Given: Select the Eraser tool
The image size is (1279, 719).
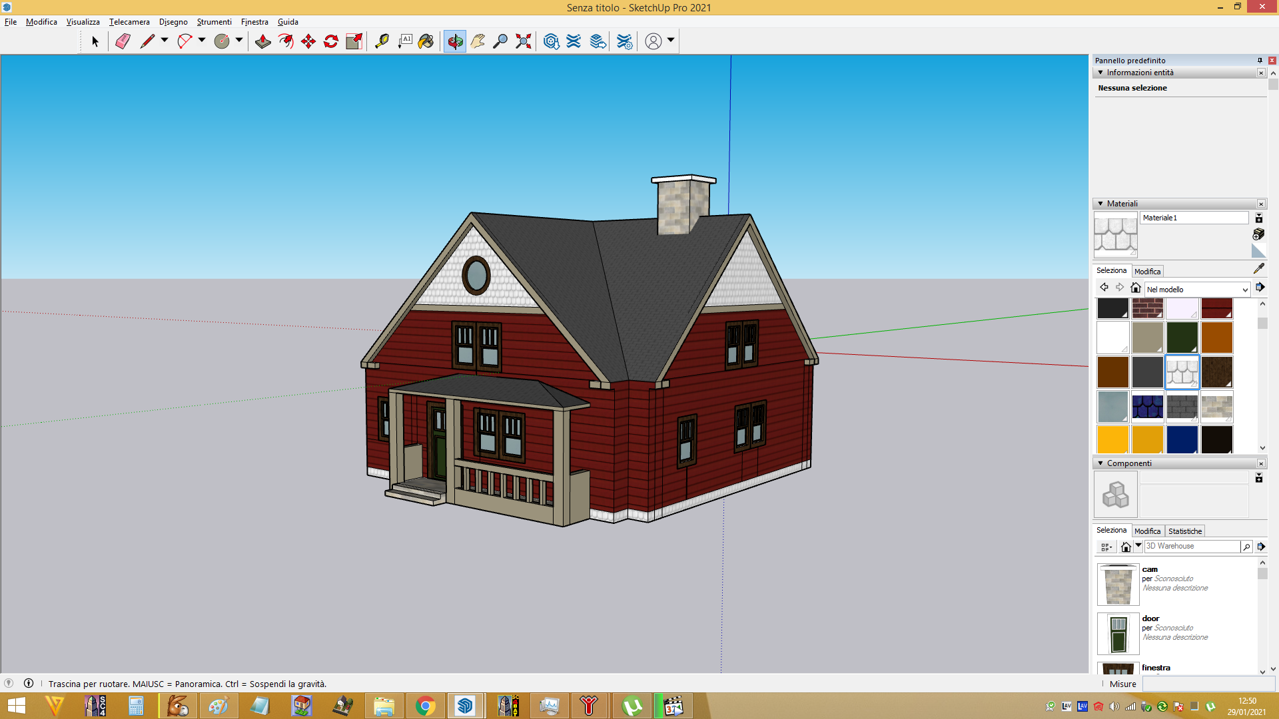Looking at the screenshot, I should (123, 41).
